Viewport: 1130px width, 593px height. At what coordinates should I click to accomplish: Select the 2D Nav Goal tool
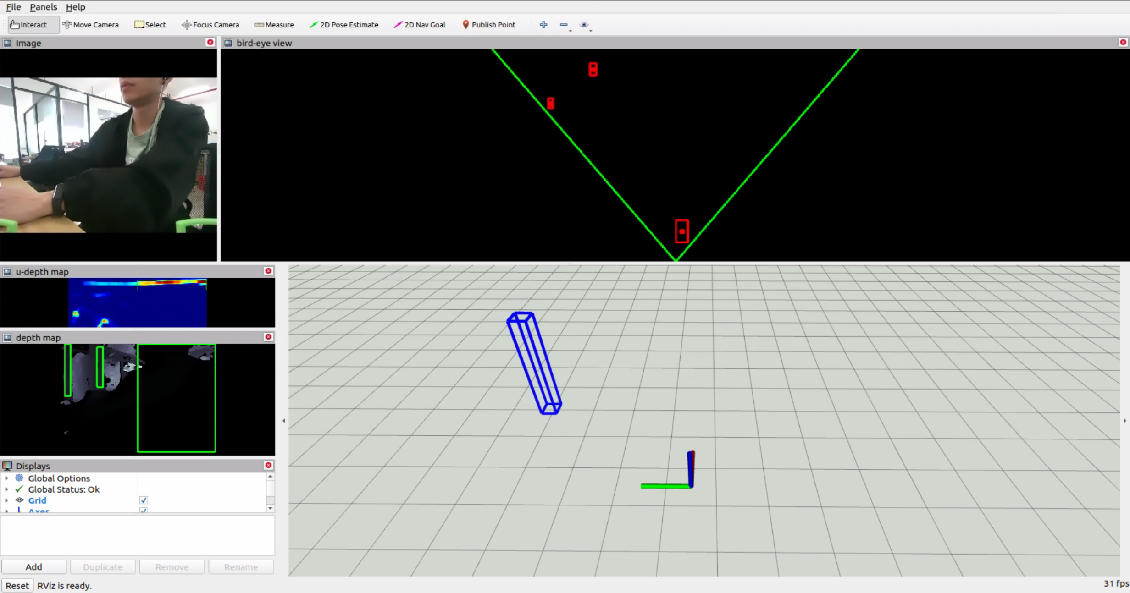[420, 25]
